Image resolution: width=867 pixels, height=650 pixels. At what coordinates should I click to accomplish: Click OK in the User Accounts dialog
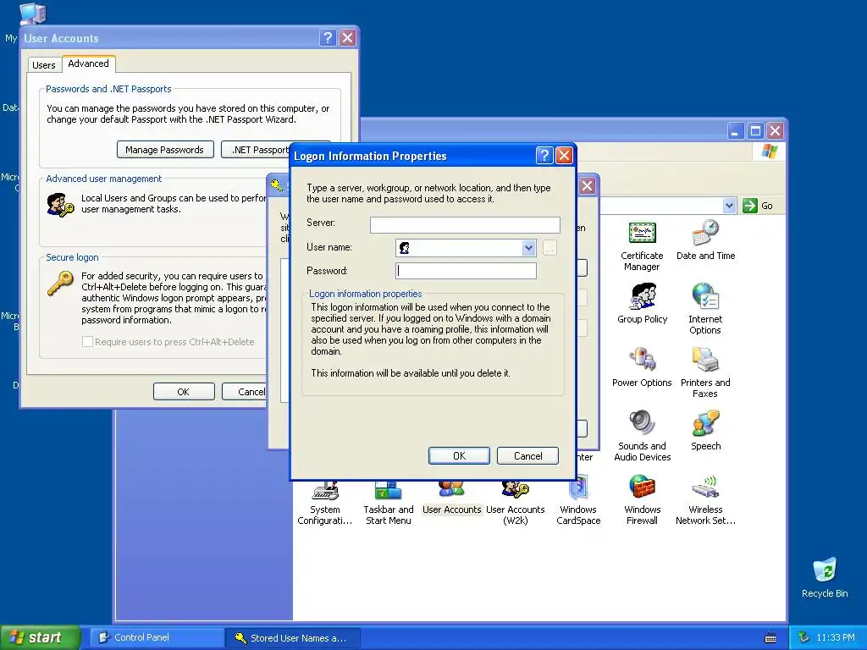(184, 392)
